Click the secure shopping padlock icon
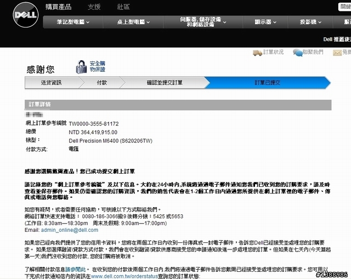This screenshot has width=351, height=279. [x=81, y=67]
